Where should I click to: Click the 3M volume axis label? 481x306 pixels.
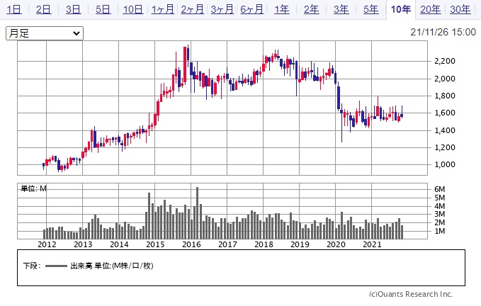click(439, 214)
